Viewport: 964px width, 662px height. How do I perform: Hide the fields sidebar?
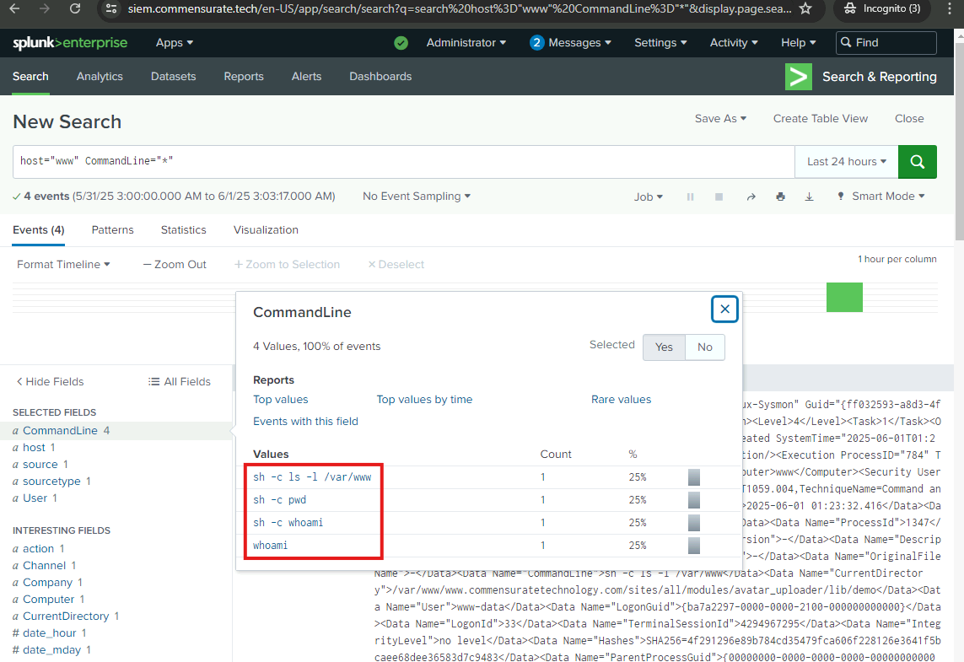pyautogui.click(x=50, y=381)
